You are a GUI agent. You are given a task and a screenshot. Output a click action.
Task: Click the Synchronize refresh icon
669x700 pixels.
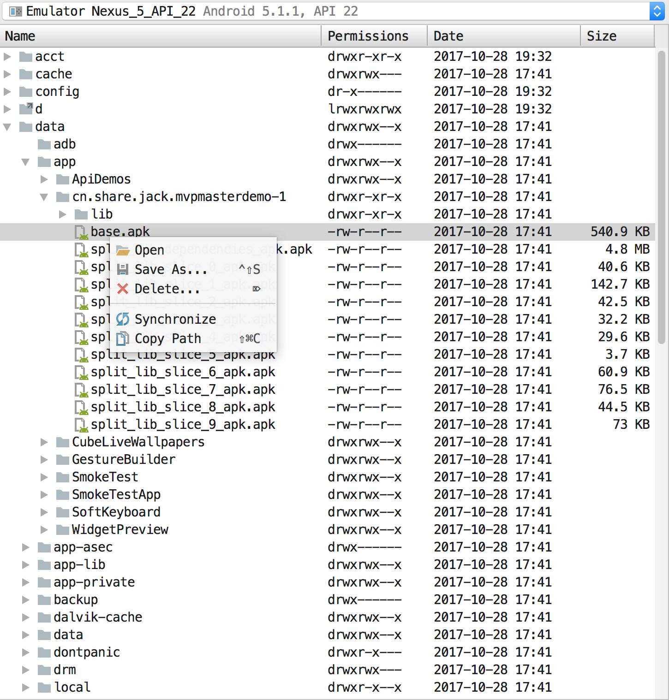[123, 319]
